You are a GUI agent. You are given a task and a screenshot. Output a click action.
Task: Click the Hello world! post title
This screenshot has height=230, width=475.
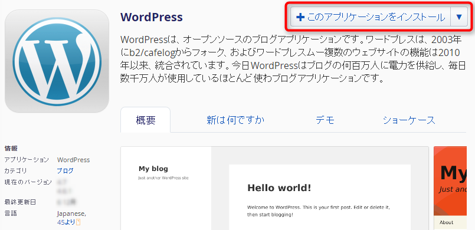tap(279, 188)
